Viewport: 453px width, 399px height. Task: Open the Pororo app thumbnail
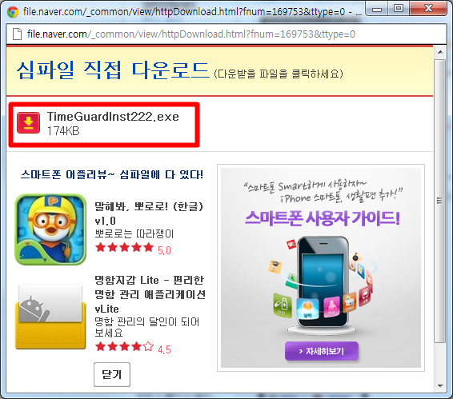[x=50, y=229]
